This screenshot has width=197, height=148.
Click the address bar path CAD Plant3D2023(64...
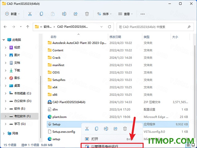(x=72, y=27)
